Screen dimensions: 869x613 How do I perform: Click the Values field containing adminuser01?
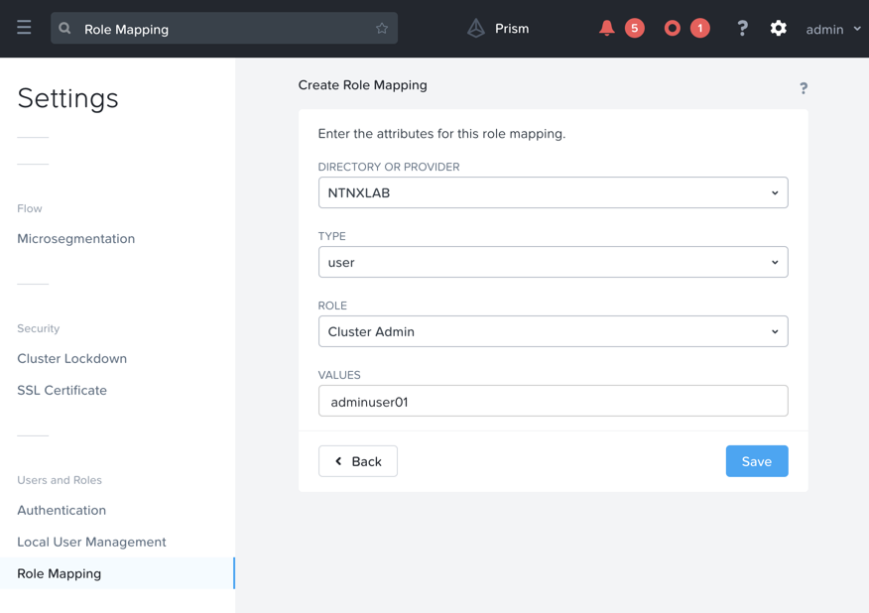tap(554, 401)
